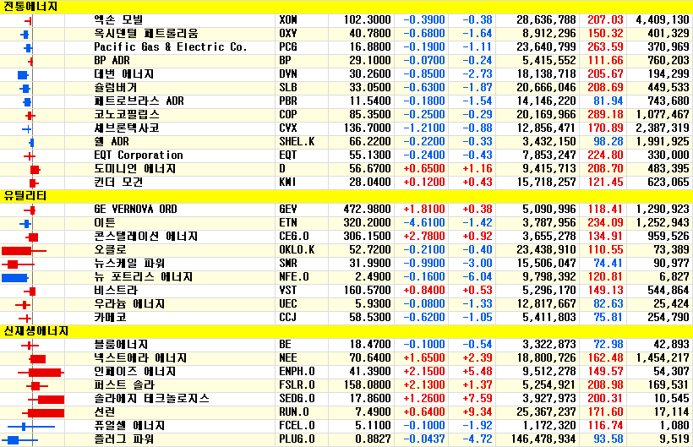Click the FCEL.O ticker cell
The image size is (693, 447).
[297, 426]
